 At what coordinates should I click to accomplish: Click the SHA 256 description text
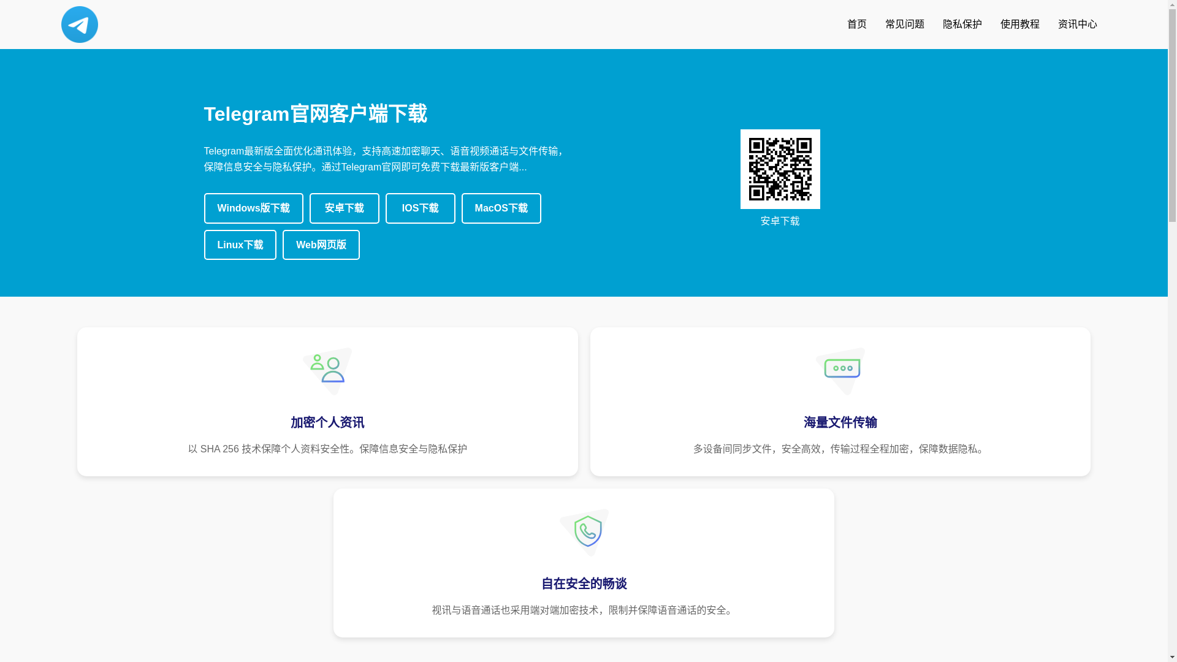tap(327, 449)
